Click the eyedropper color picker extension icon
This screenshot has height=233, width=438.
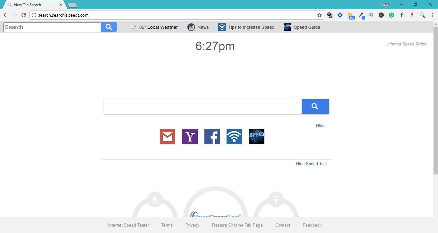pos(361,15)
